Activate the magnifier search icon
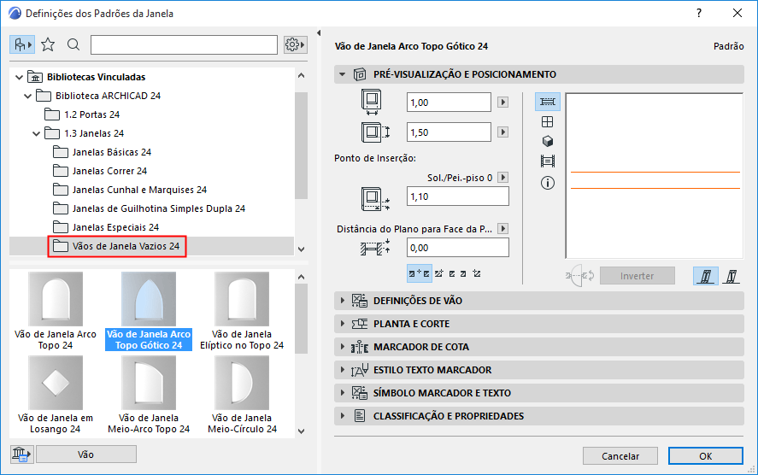This screenshot has height=475, width=758. [73, 45]
